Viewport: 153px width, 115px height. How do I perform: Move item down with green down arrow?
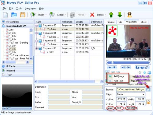tap(120, 15)
